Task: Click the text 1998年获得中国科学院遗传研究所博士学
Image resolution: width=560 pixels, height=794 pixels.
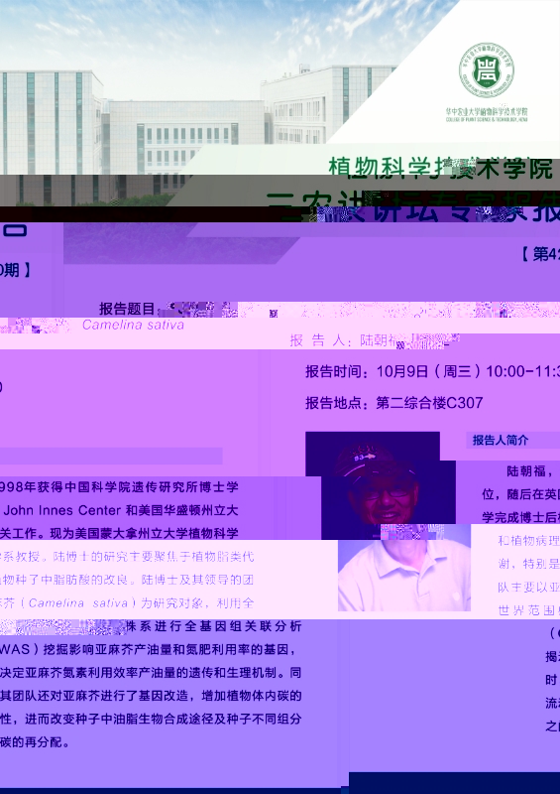Action: [119, 487]
